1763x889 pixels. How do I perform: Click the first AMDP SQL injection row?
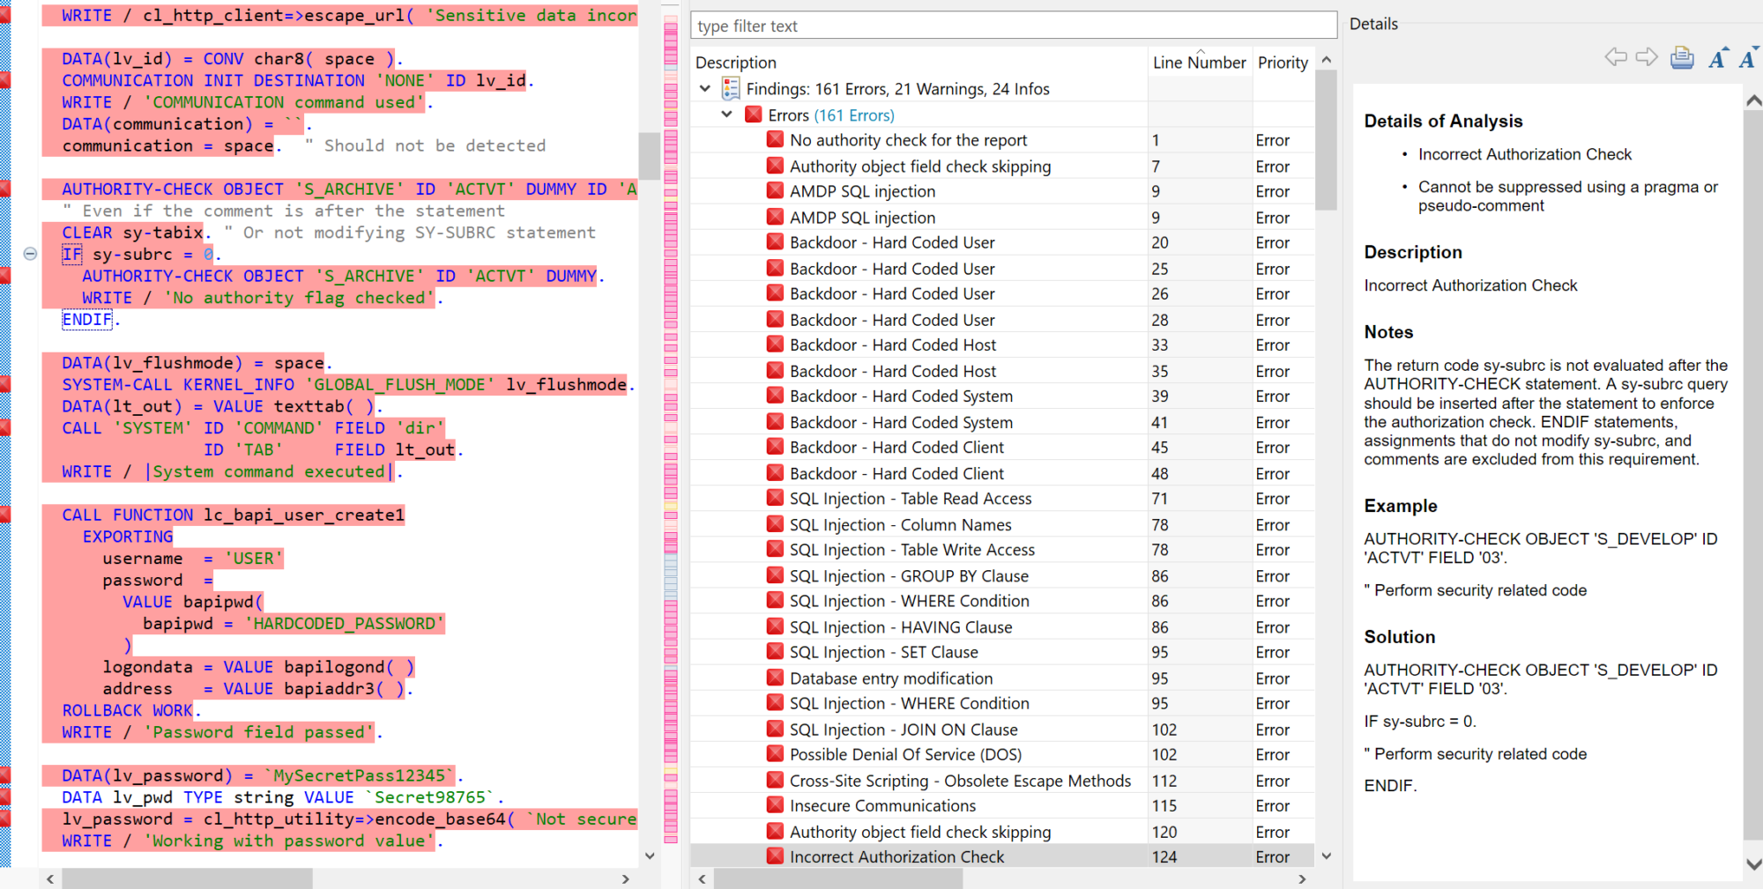[1002, 191]
